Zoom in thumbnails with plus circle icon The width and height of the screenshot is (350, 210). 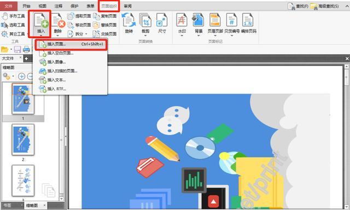pos(21,77)
